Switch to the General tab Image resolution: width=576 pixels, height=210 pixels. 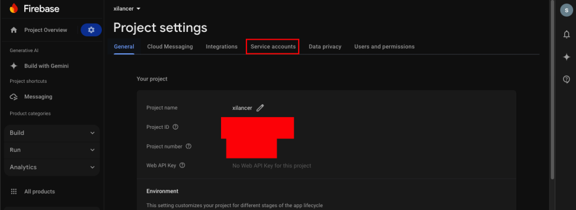pyautogui.click(x=124, y=46)
